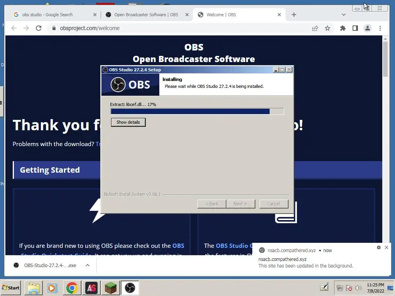This screenshot has width=395, height=296.
Task: Bookmark this page with the star icon
Action: (327, 28)
